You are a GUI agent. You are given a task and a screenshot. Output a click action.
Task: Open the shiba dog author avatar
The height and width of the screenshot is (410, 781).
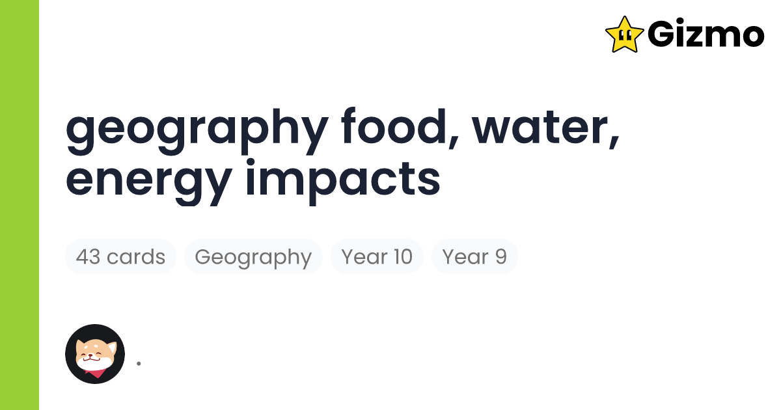tap(95, 354)
